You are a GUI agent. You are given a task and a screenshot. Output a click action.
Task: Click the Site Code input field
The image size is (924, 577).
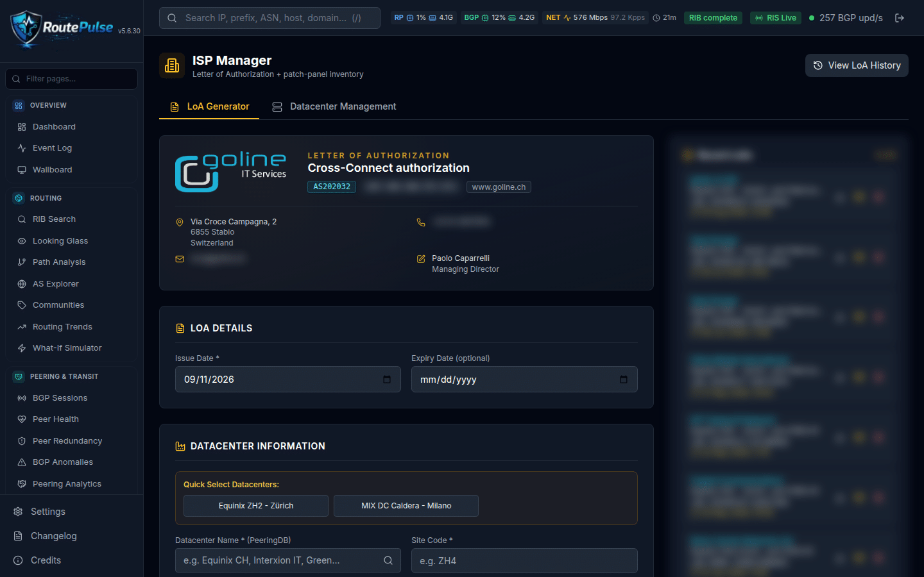click(x=524, y=561)
